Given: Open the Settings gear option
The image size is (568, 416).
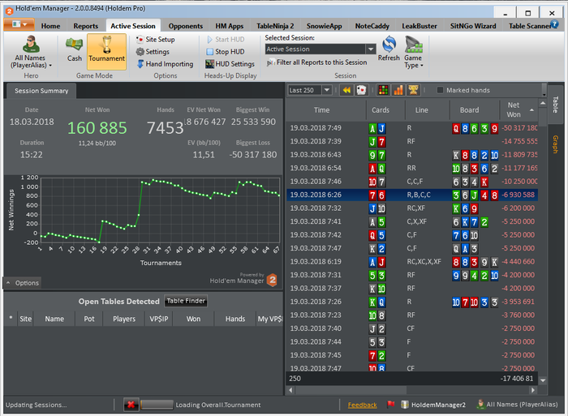Looking at the screenshot, I should tap(153, 52).
